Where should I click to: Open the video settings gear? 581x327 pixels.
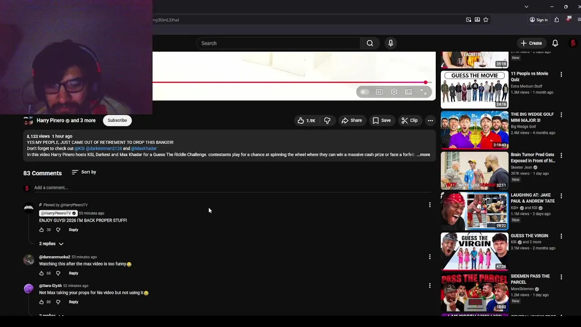click(x=394, y=92)
